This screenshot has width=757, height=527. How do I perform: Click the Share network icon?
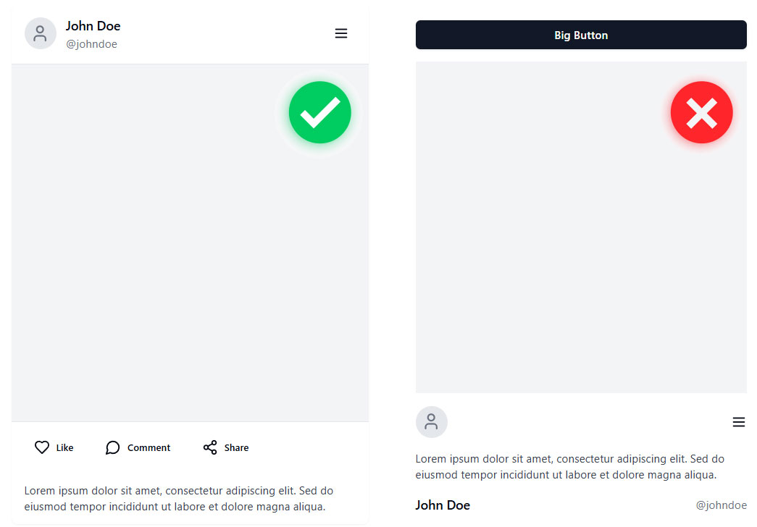210,447
